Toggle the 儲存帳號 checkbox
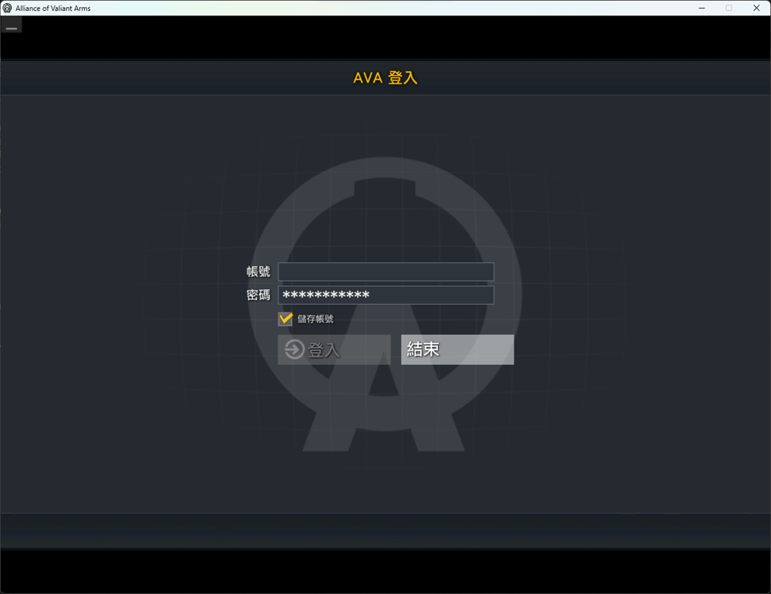771x594 pixels. (x=285, y=319)
